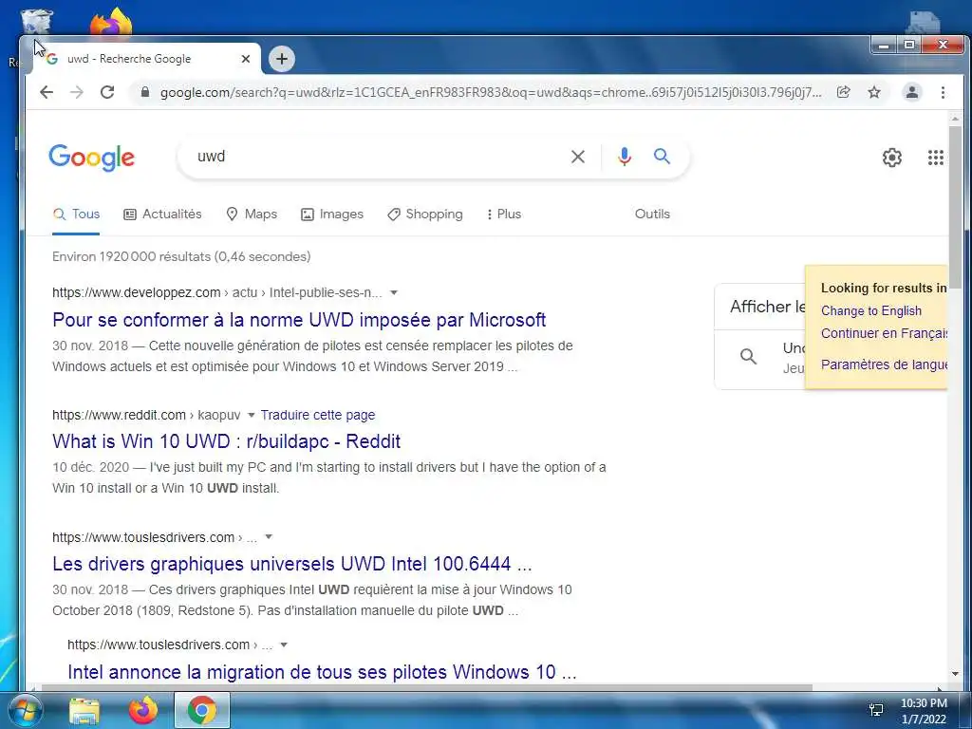The width and height of the screenshot is (972, 729).
Task: Open the share page icon in address bar
Action: pos(843,92)
